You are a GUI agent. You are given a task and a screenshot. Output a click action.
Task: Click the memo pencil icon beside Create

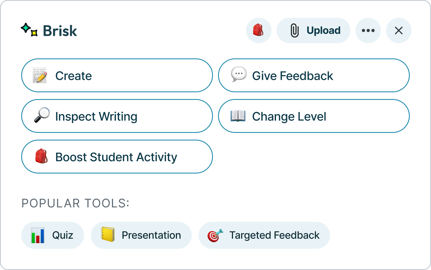(x=40, y=75)
